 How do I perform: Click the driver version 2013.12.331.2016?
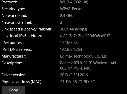[74, 75]
